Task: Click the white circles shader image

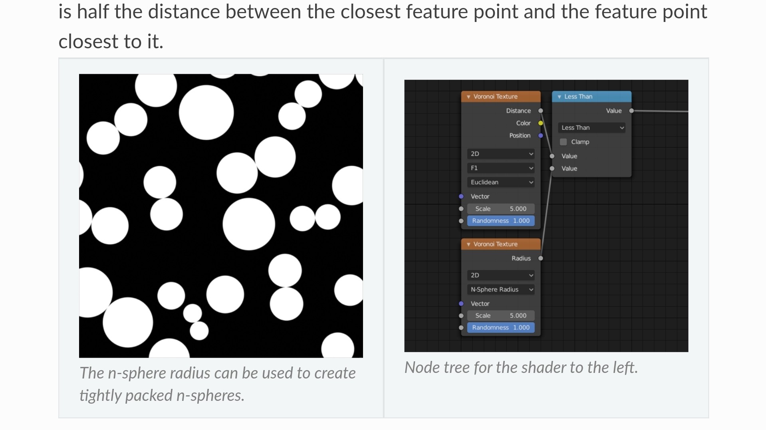Action: (x=221, y=216)
